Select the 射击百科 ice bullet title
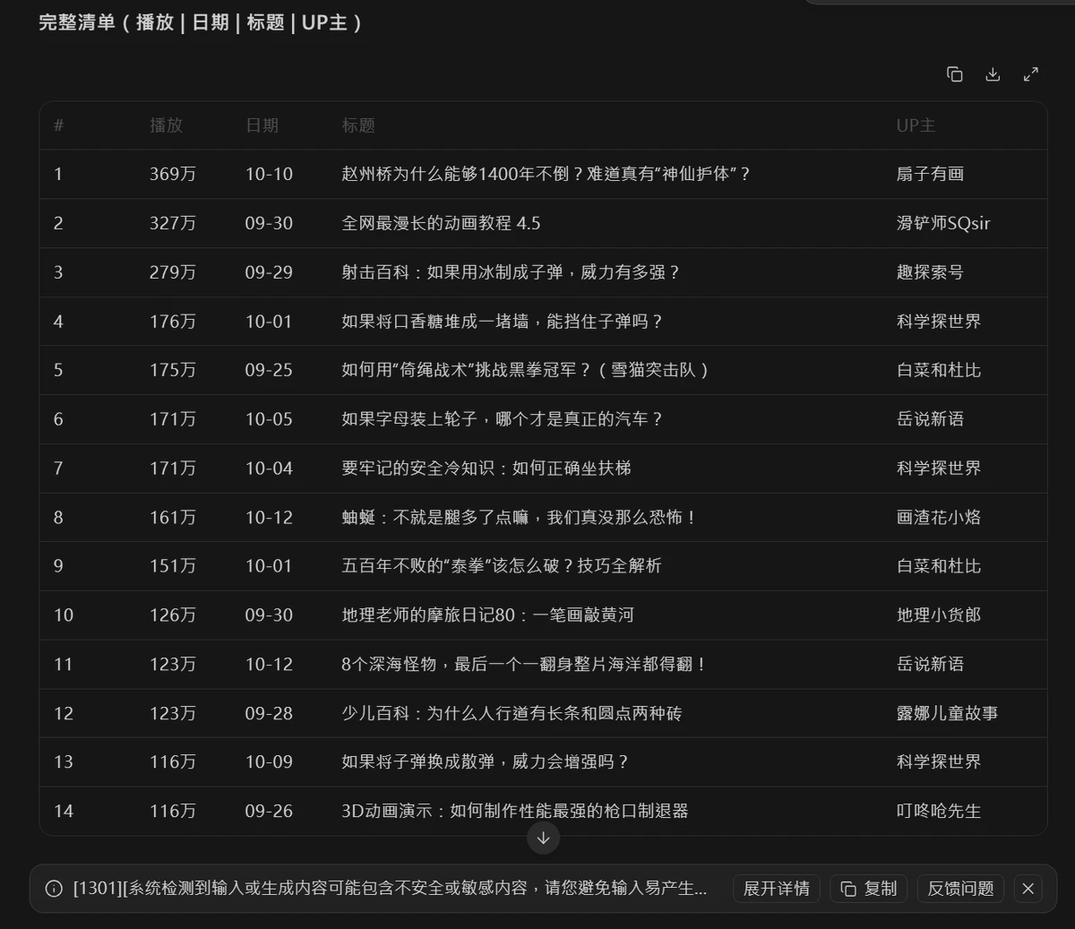 (x=511, y=272)
